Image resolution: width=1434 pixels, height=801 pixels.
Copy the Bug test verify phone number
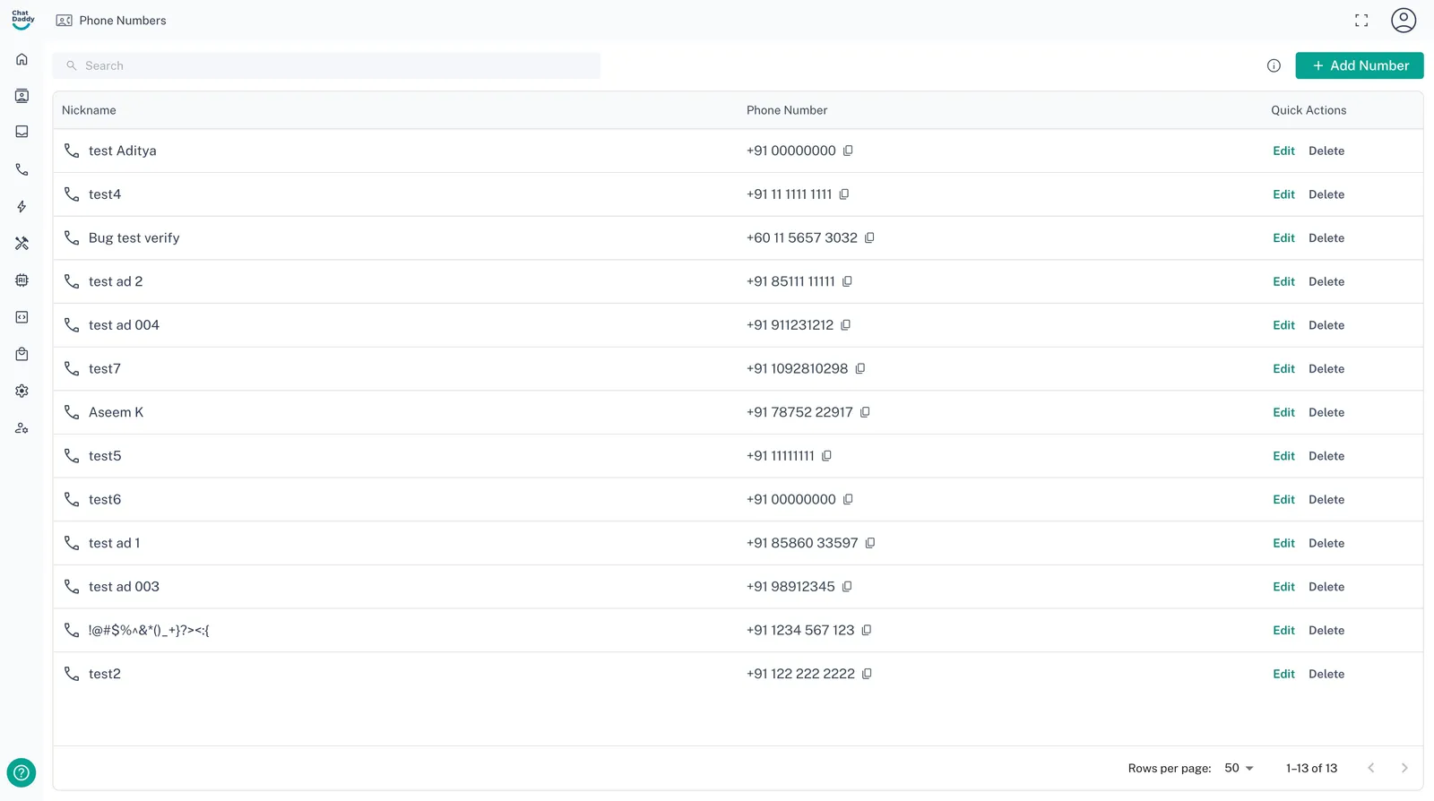click(x=869, y=237)
